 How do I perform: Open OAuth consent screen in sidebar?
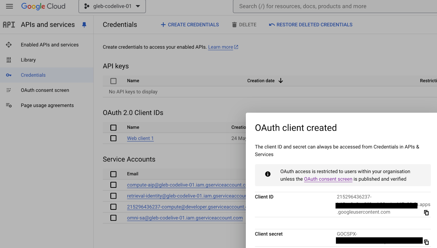click(45, 90)
